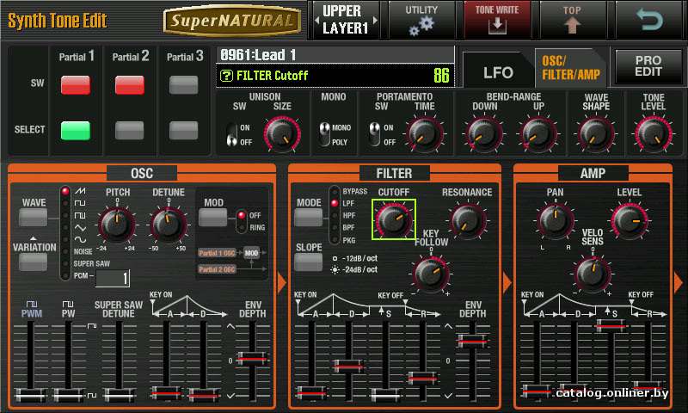Click the return back arrow icon
This screenshot has height=413, width=688.
(x=649, y=20)
